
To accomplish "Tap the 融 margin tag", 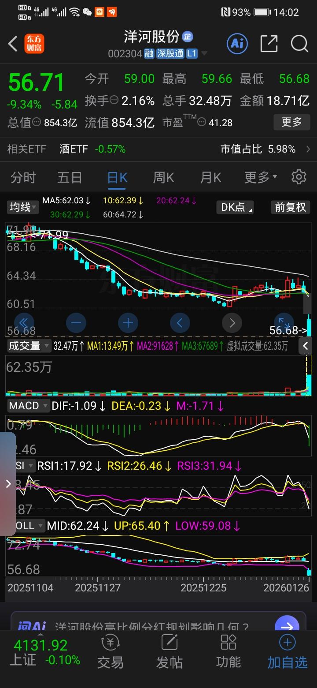I will point(149,54).
